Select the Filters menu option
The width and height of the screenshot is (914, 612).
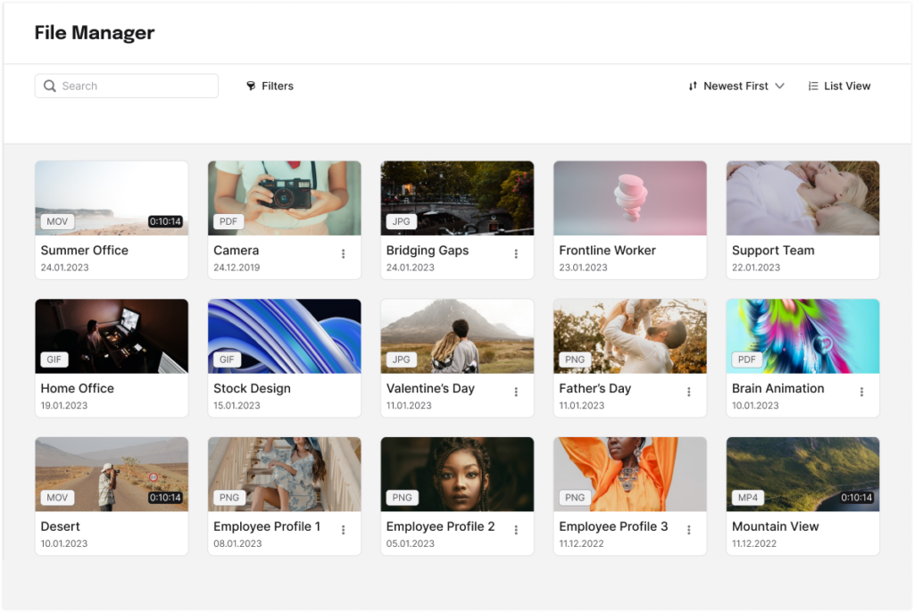270,85
